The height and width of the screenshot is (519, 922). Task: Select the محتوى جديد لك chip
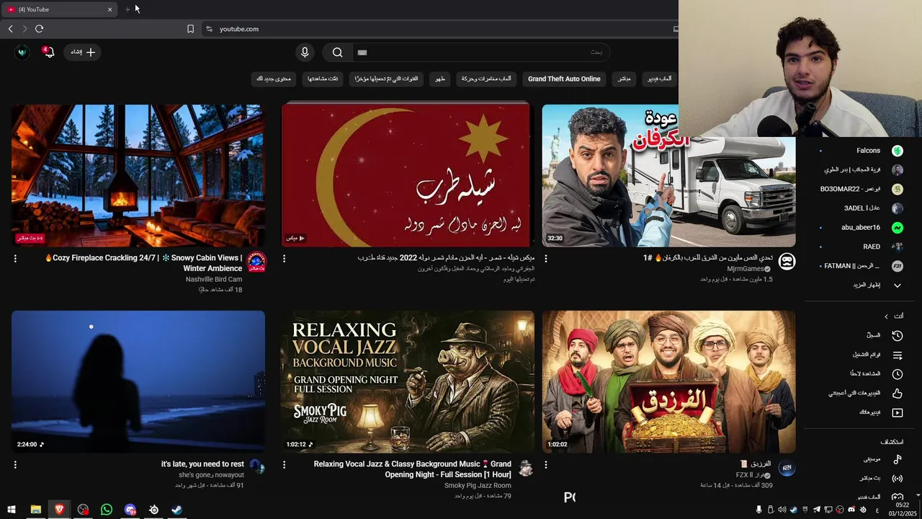click(274, 79)
